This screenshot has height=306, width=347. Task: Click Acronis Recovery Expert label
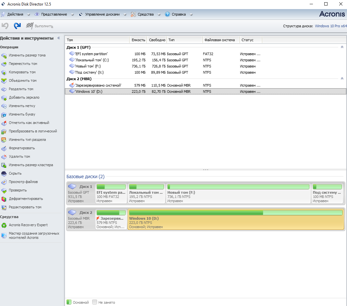(x=28, y=225)
